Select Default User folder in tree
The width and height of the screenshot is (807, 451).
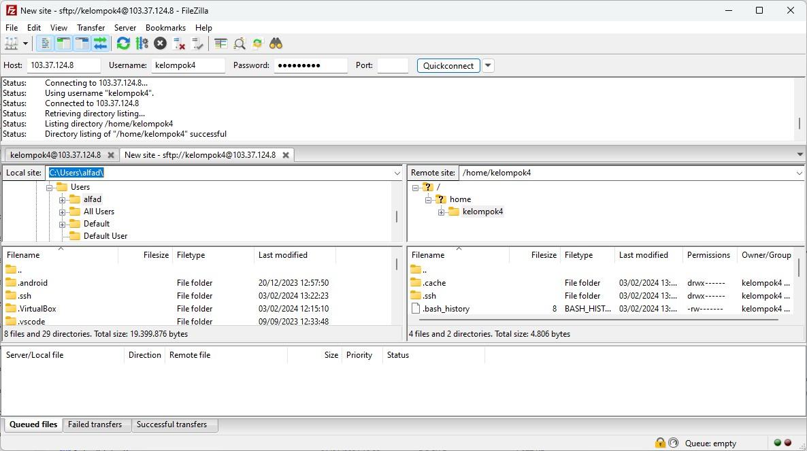click(x=105, y=236)
